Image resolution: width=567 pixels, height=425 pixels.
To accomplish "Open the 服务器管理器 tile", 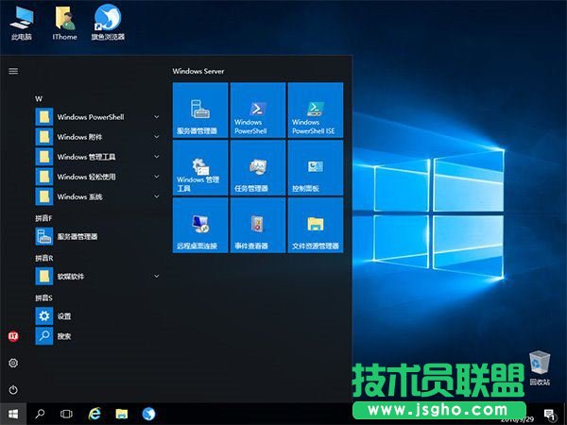I will pos(200,110).
